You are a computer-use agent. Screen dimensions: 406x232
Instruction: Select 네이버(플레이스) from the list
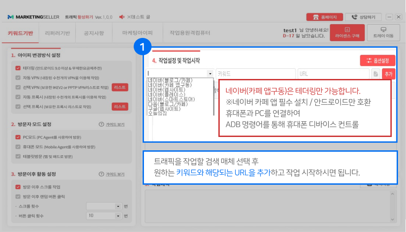(167, 95)
